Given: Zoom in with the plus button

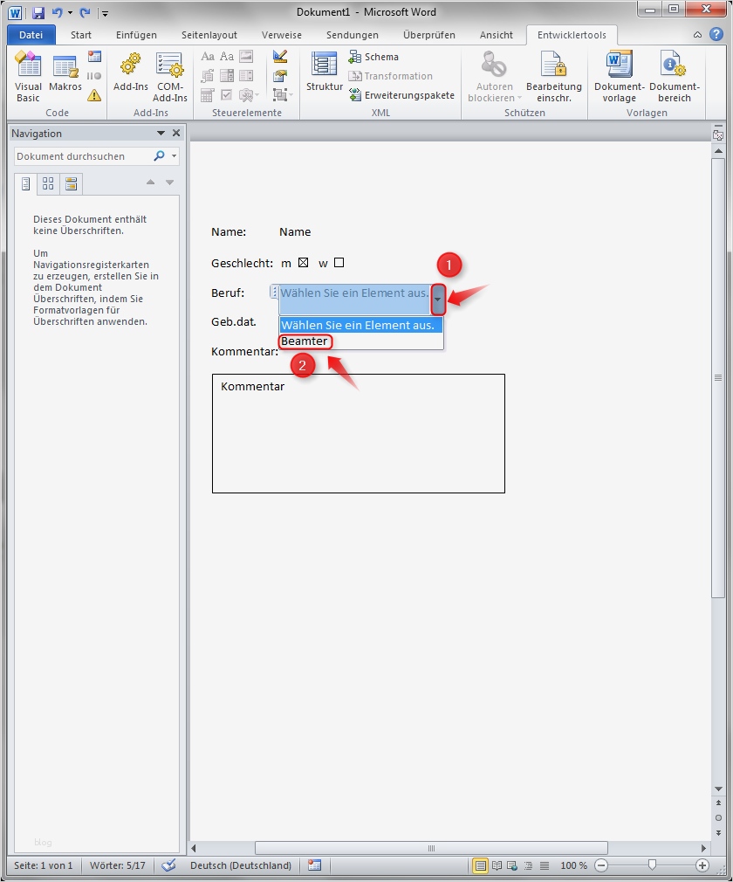Looking at the screenshot, I should [702, 865].
